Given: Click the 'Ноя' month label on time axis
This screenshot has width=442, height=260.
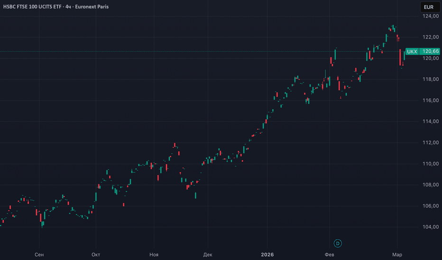Looking at the screenshot, I should click(x=154, y=255).
